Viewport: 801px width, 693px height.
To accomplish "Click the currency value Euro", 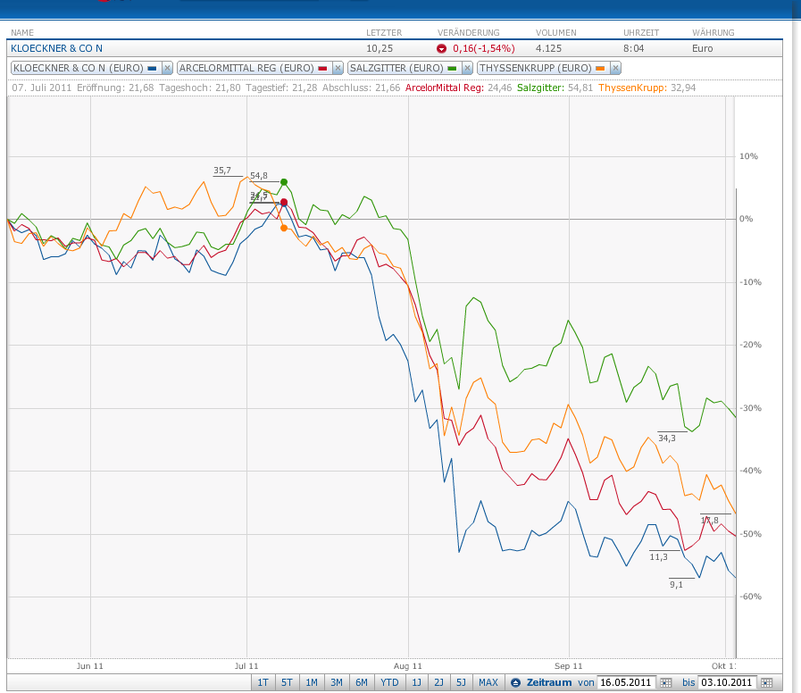I will [703, 48].
